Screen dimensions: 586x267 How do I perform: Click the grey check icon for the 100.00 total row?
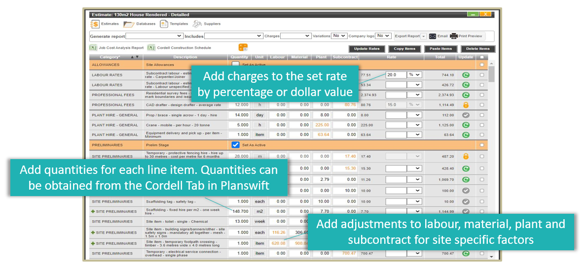click(465, 191)
